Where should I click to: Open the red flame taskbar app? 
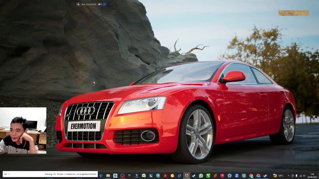[215, 176]
